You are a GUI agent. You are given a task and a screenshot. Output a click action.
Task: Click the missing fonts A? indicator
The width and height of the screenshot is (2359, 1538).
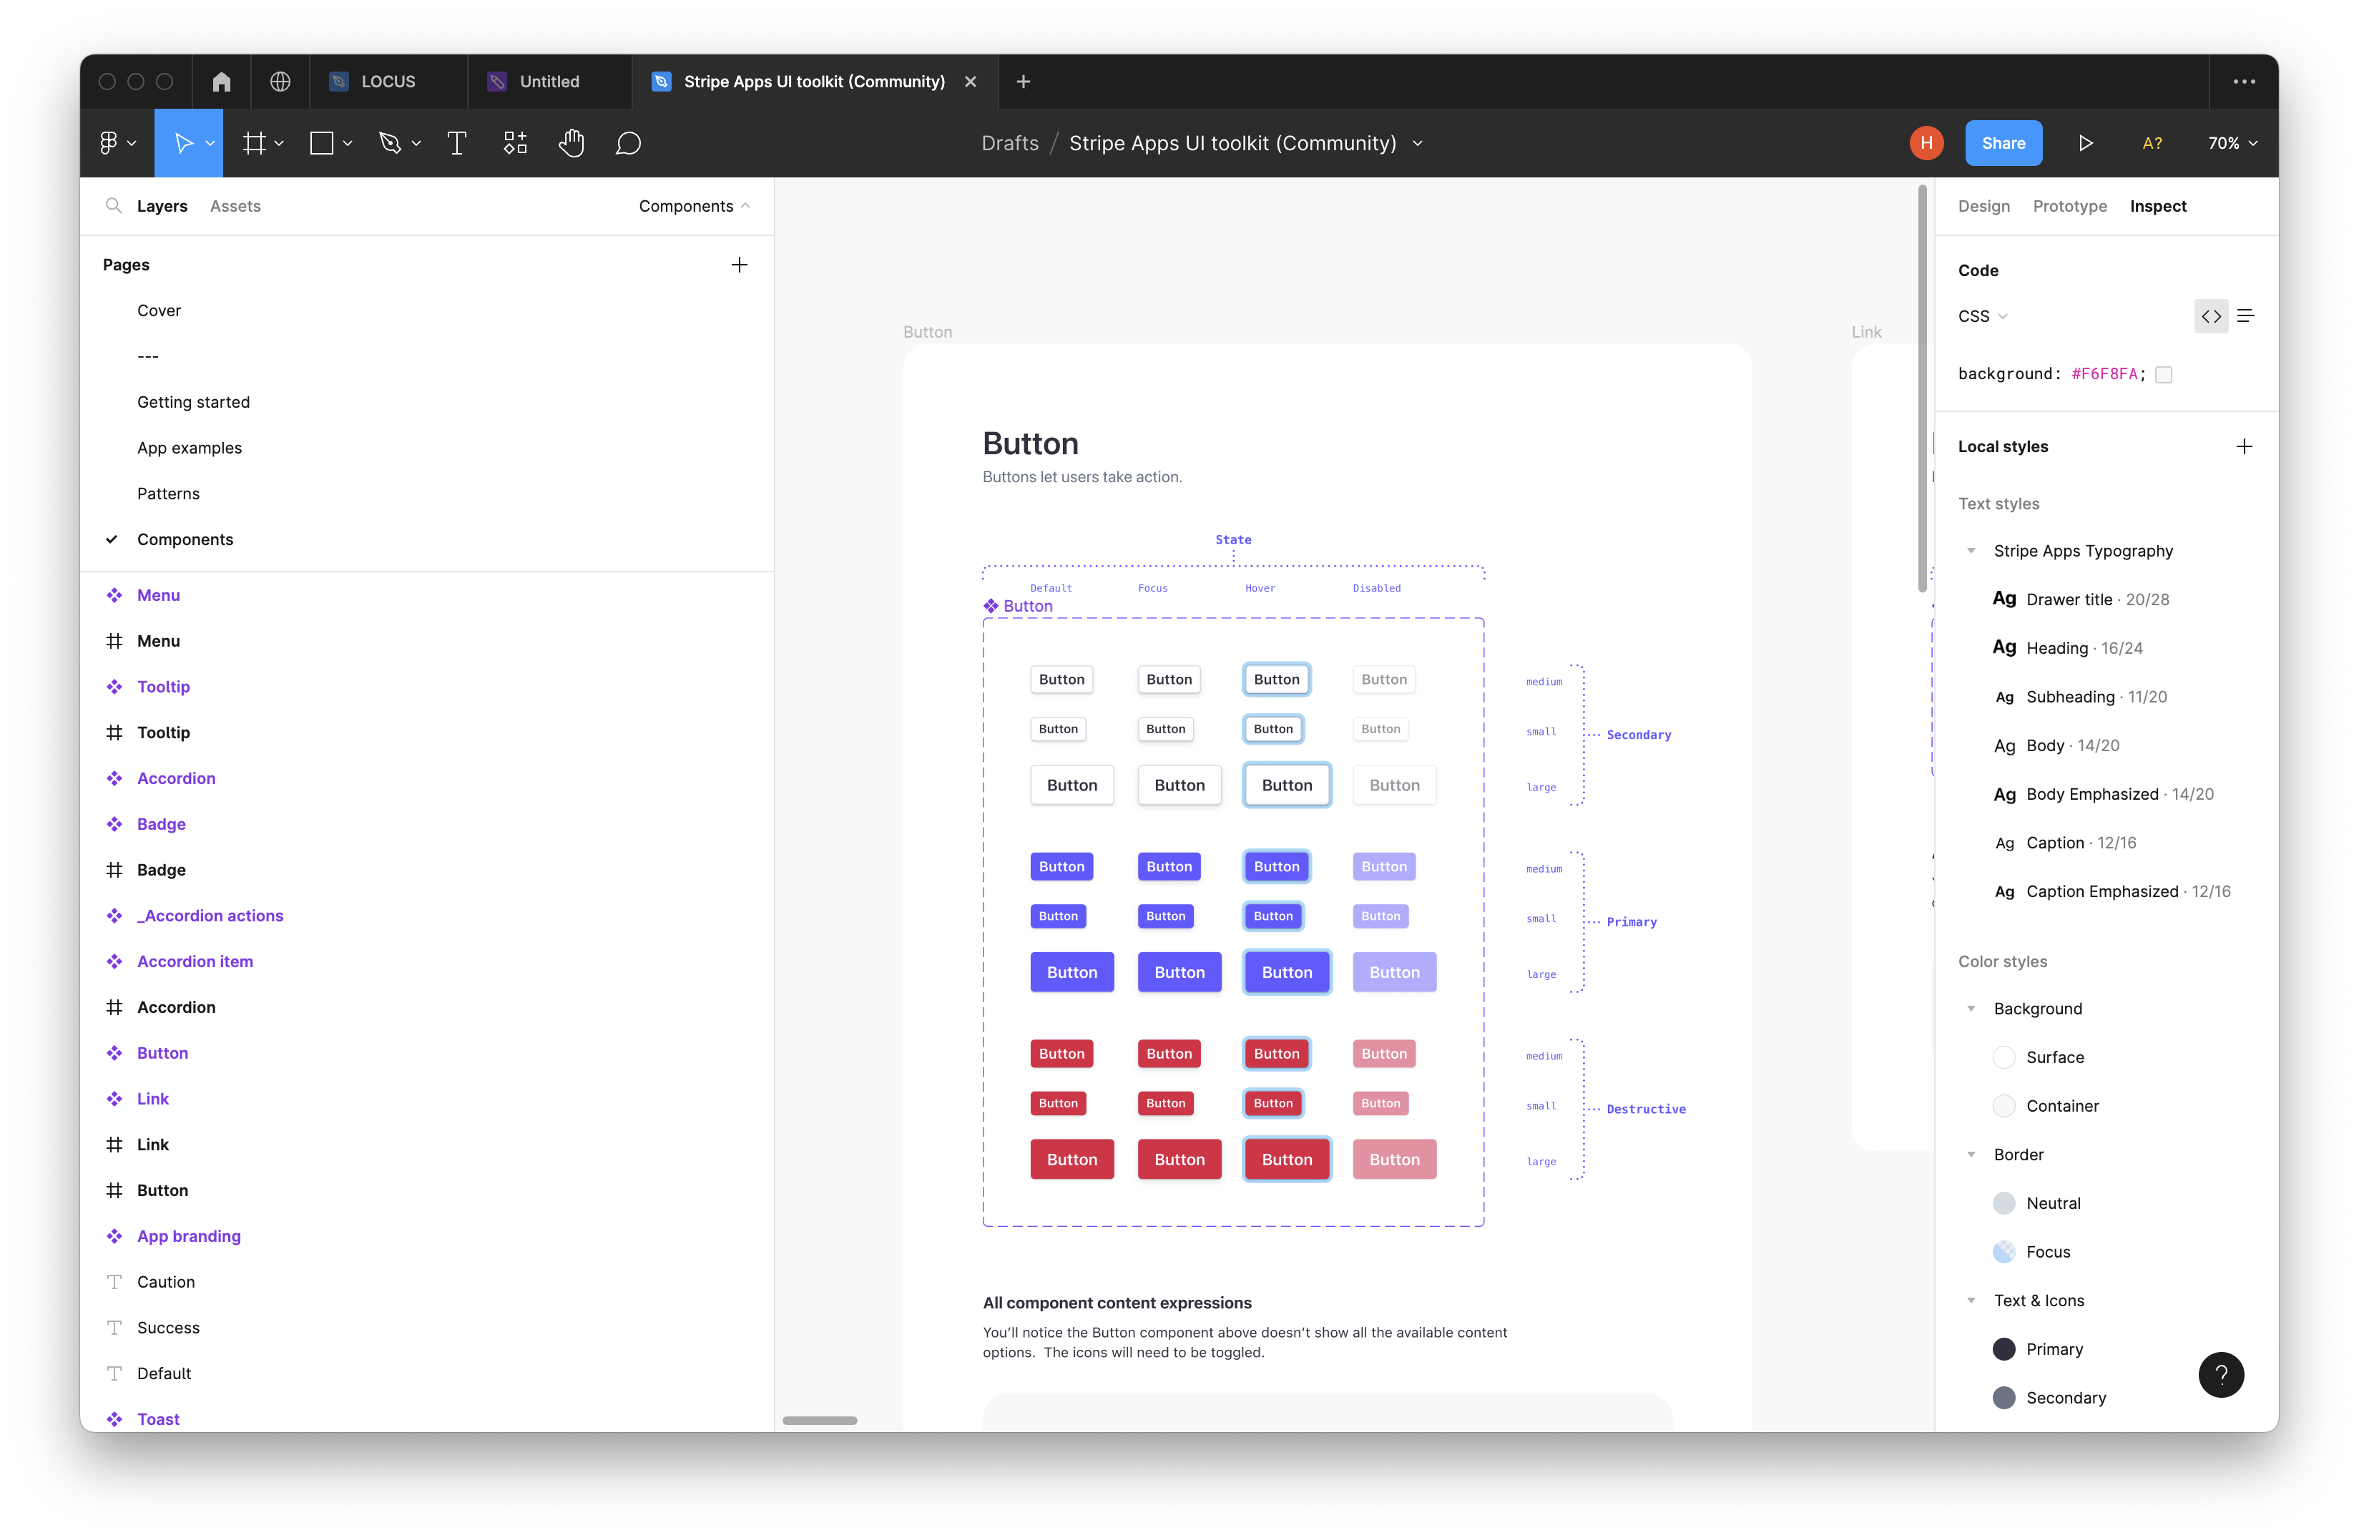click(2152, 144)
